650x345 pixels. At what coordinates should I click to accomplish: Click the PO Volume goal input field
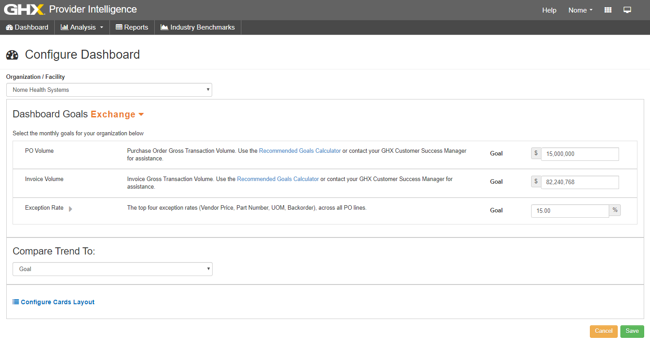(580, 154)
